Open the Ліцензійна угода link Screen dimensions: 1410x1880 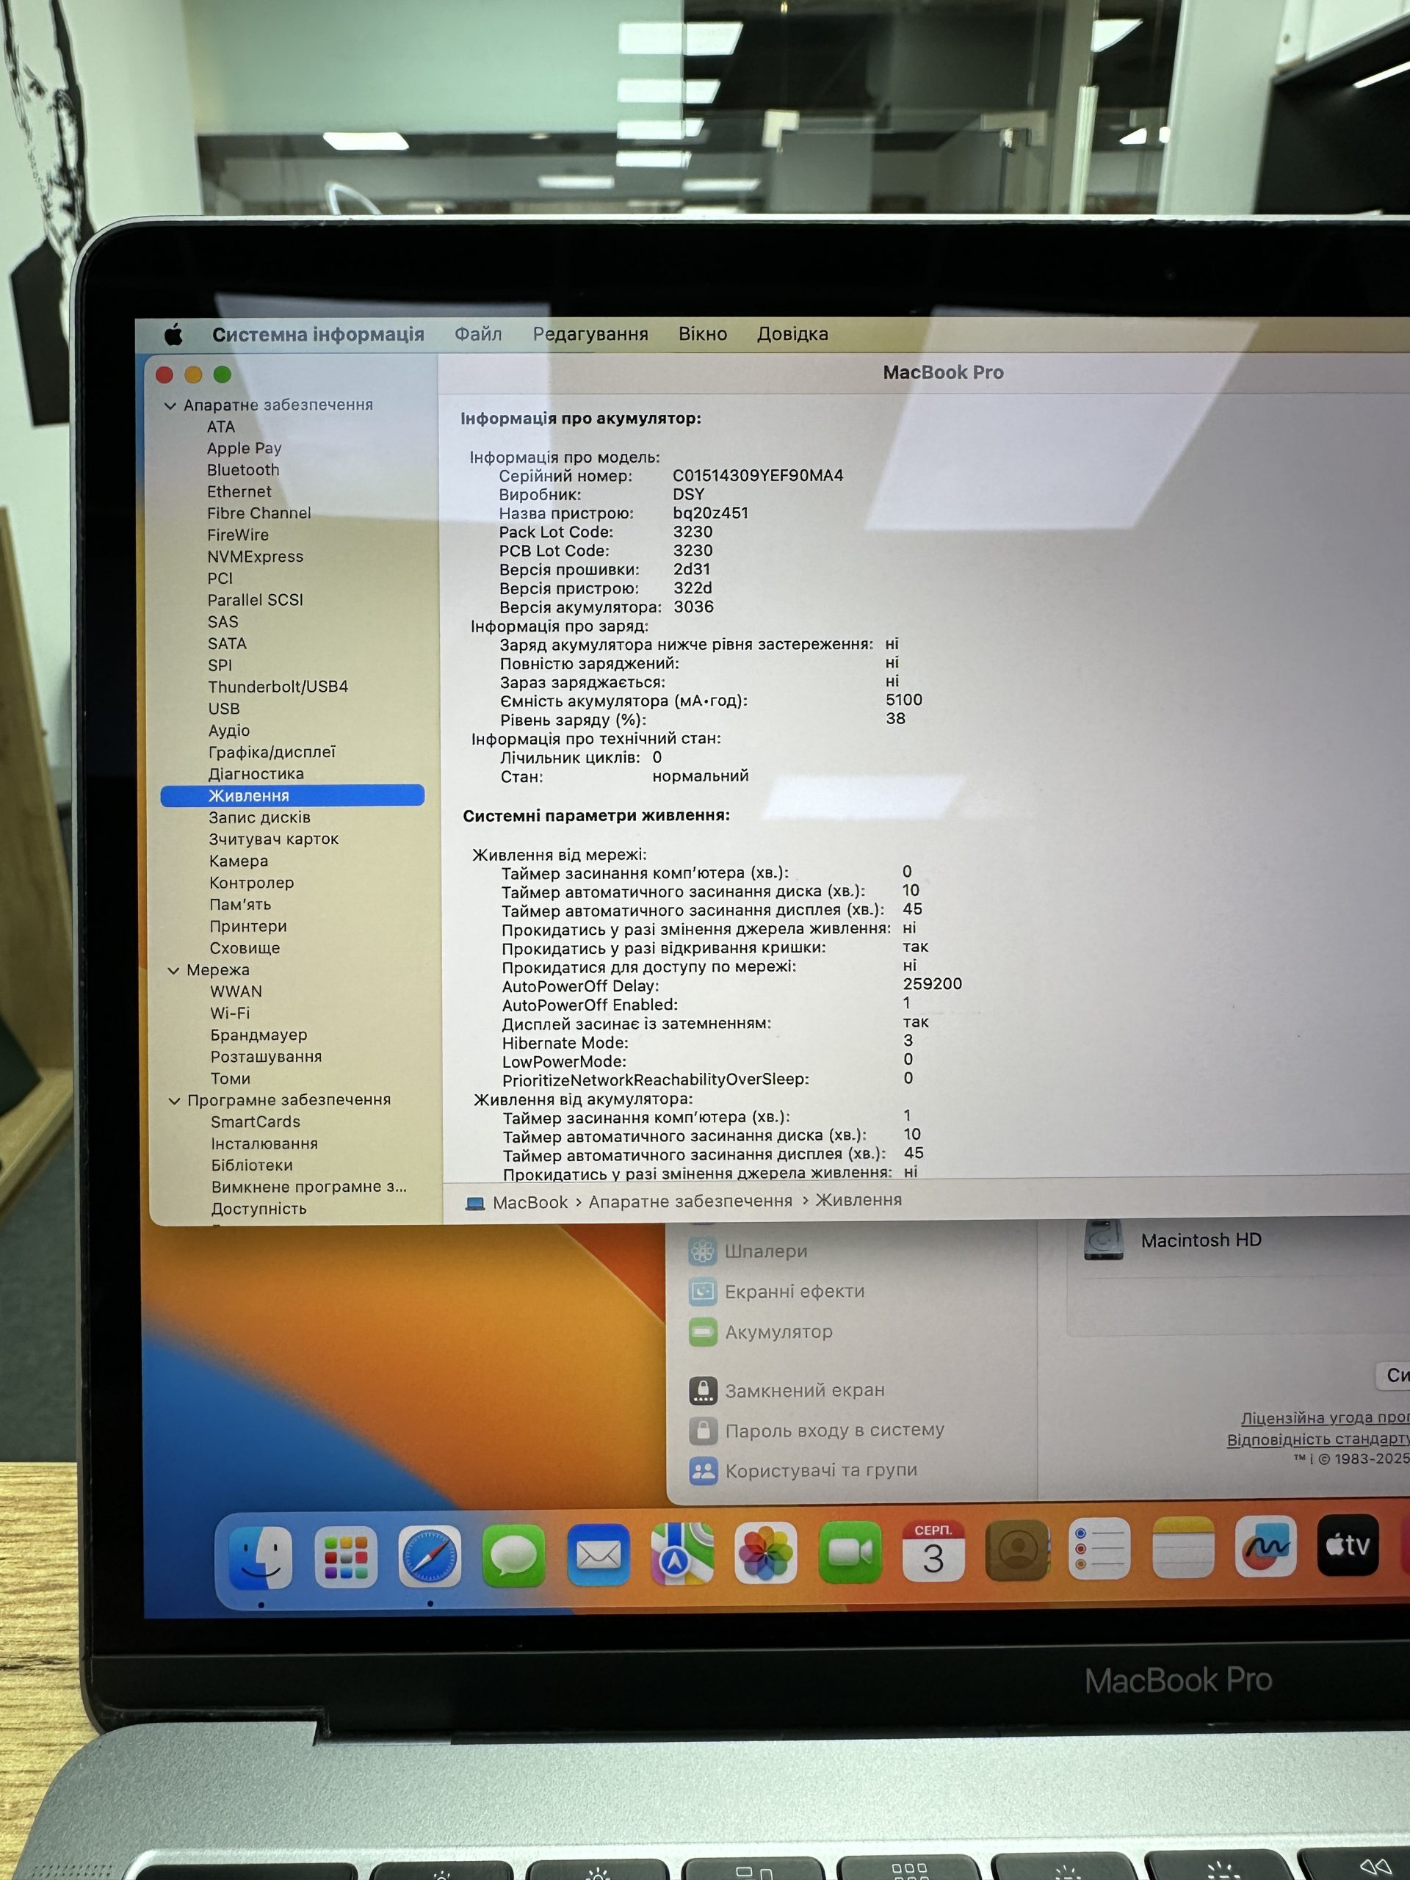(x=1324, y=1417)
